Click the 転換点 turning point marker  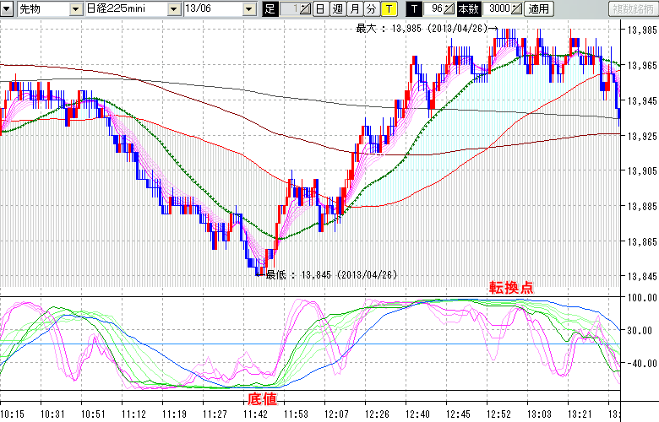click(512, 288)
